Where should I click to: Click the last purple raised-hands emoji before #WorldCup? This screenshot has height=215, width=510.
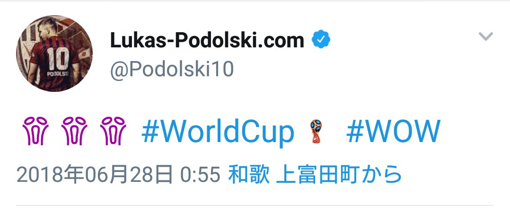pyautogui.click(x=113, y=131)
